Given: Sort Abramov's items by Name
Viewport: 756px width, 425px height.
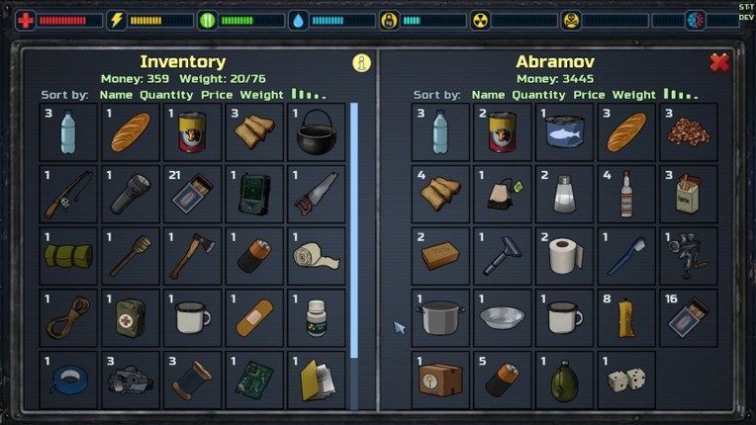Looking at the screenshot, I should pyautogui.click(x=488, y=95).
